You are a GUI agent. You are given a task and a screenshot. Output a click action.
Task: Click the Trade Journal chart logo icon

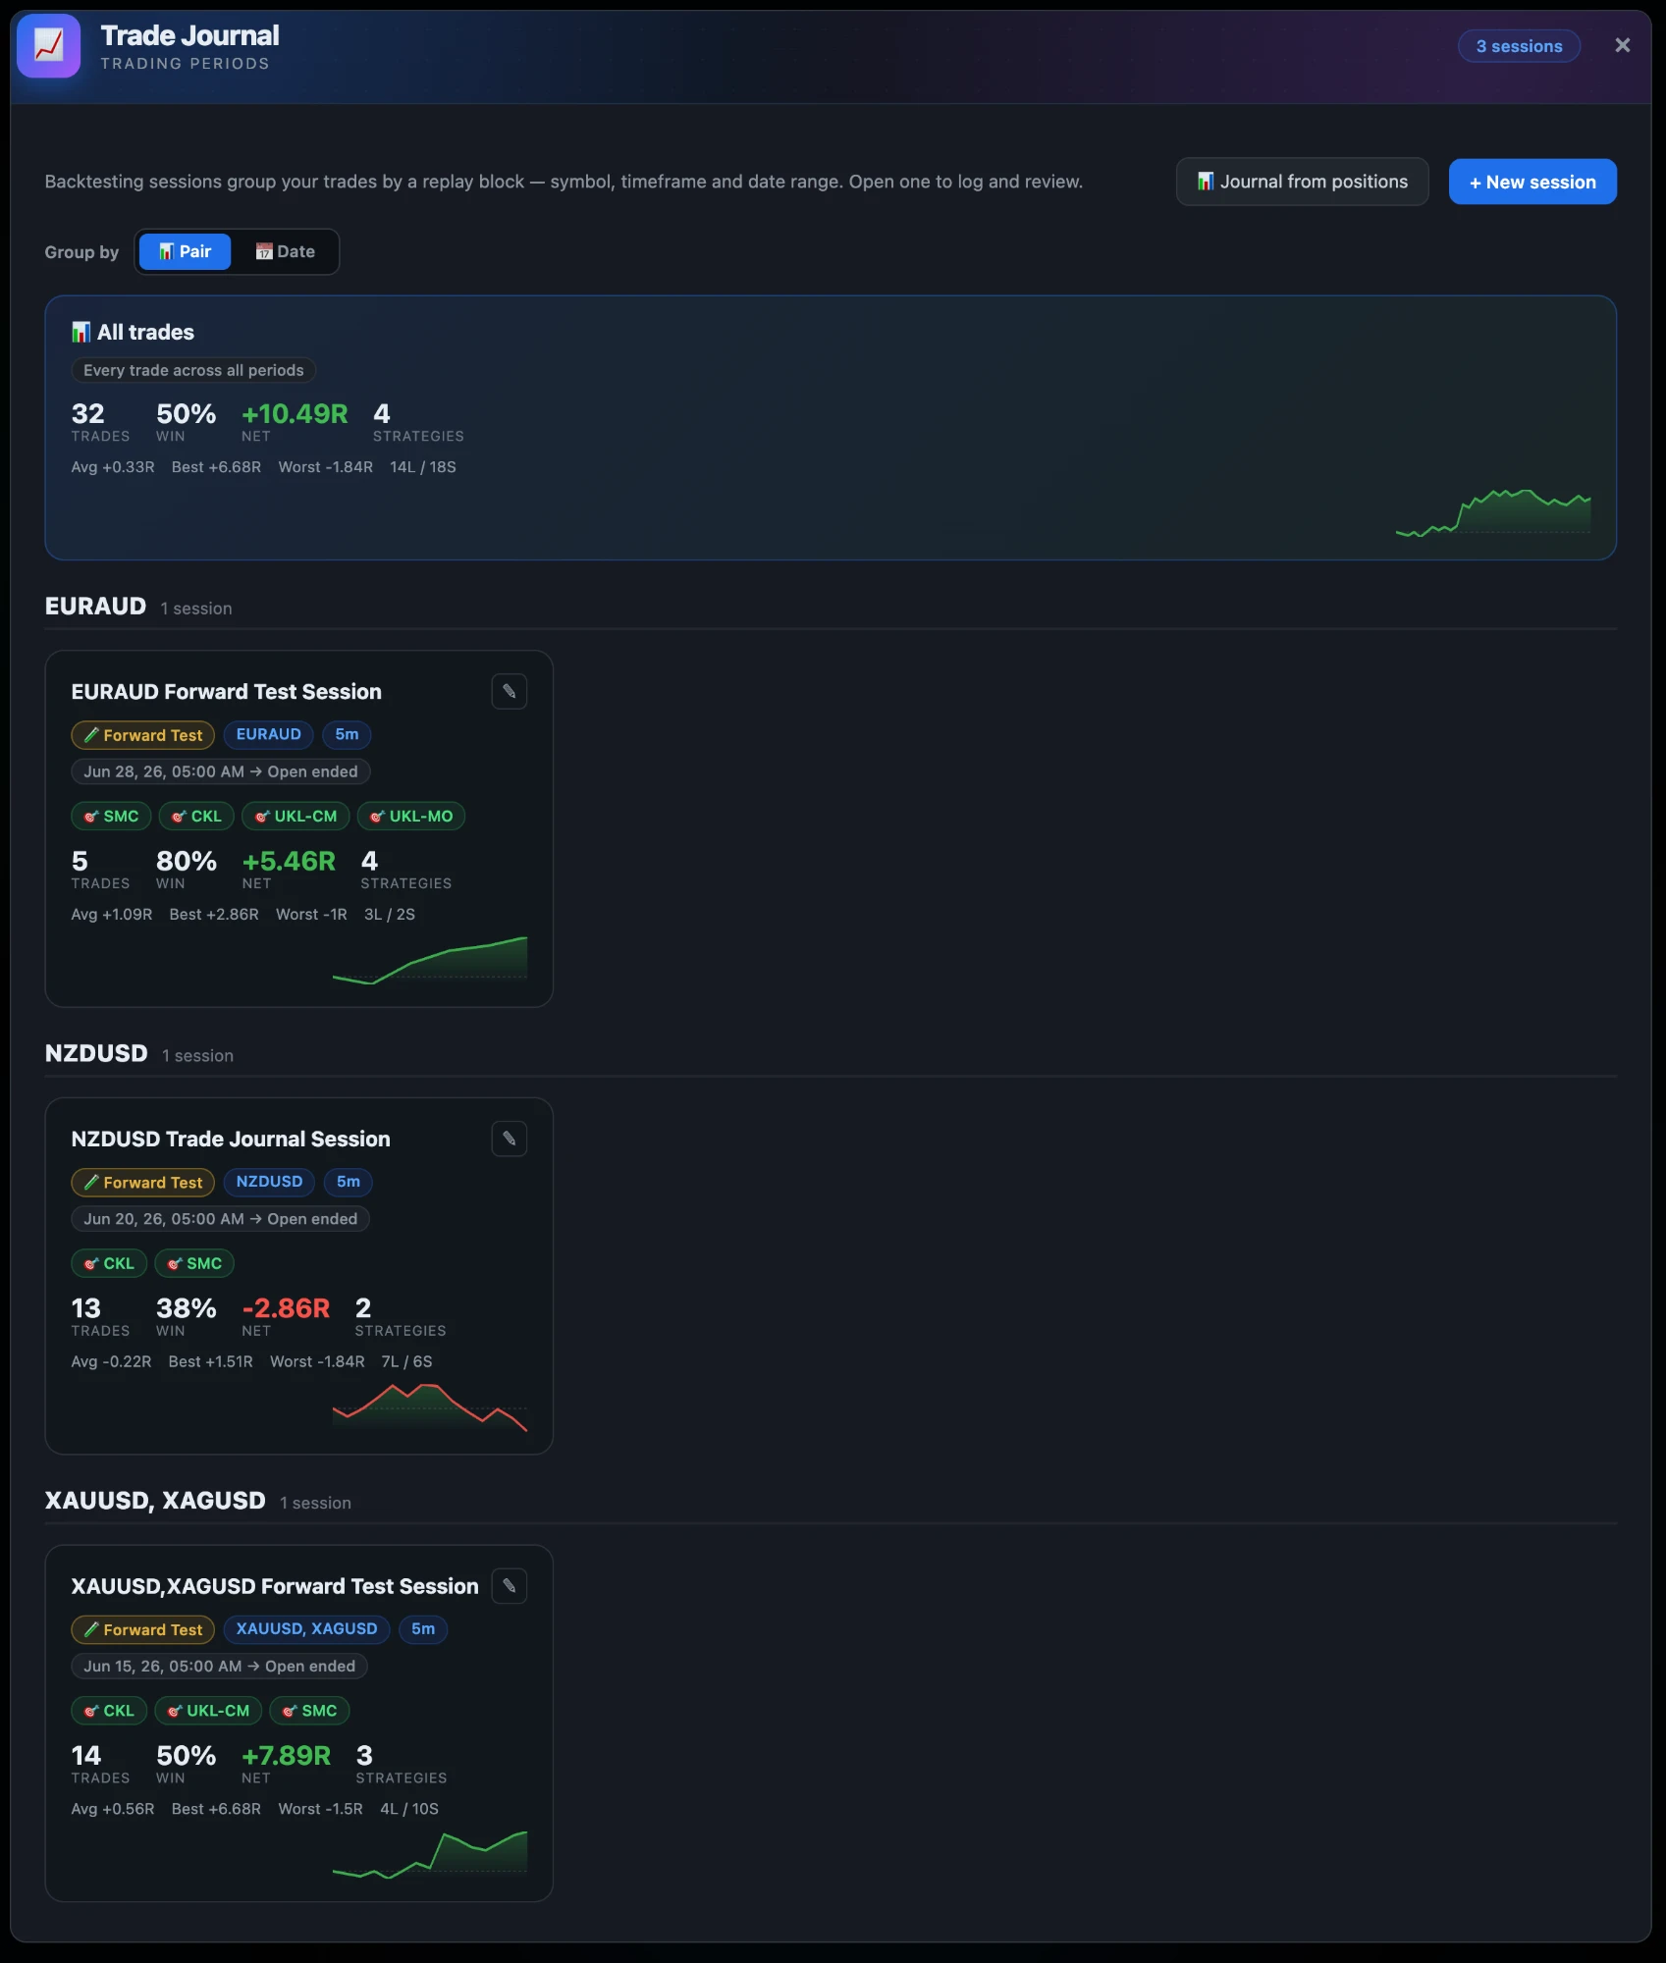(48, 46)
